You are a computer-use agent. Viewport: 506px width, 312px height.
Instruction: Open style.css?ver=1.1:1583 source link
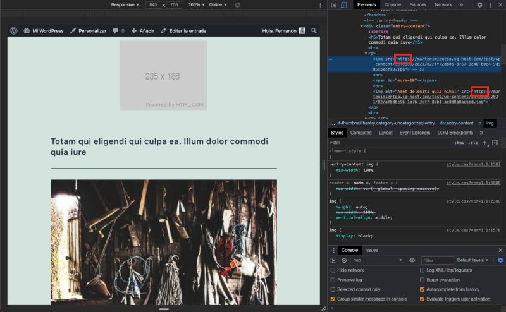click(473, 164)
